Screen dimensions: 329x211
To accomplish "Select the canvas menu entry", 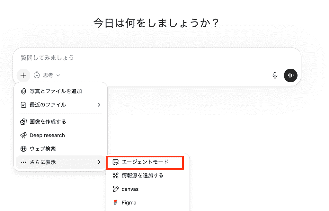I will pyautogui.click(x=130, y=189).
